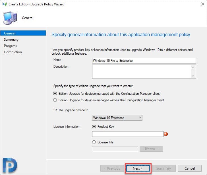Select the Completion step in the sidebar
Image resolution: width=207 pixels, height=175 pixels.
[13, 52]
